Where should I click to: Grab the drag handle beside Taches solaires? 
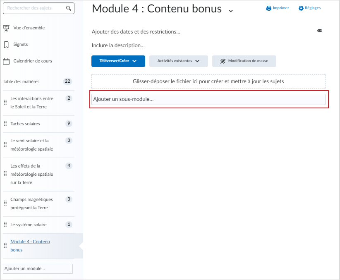click(5, 123)
